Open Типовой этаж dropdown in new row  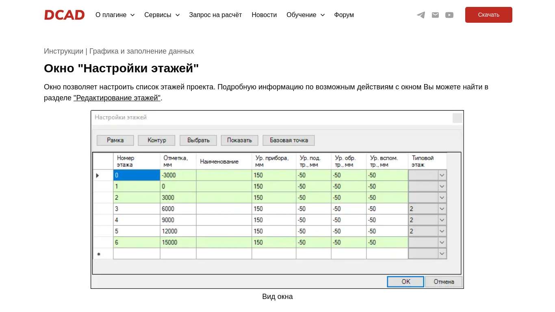442,253
